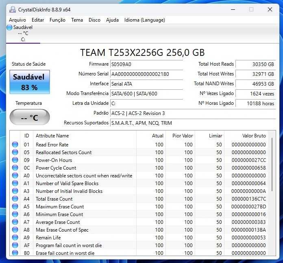Click status orb for Max Erase Count of Spec

[x=15, y=230]
